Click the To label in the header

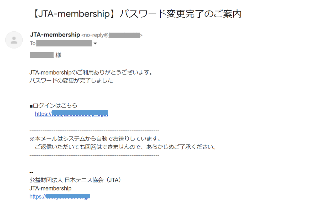tap(33, 43)
